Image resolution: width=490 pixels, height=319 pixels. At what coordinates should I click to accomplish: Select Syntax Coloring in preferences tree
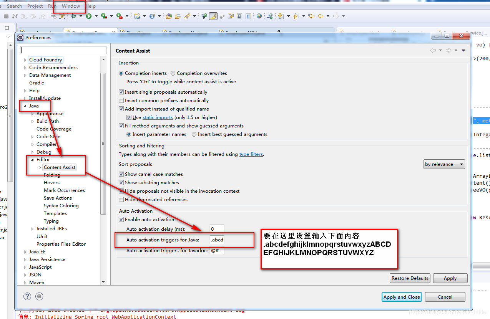point(61,206)
